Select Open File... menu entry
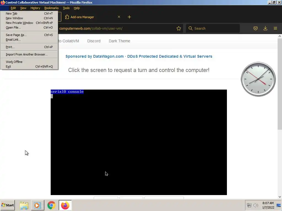Viewport: 282px width, 211px height. tap(29, 27)
